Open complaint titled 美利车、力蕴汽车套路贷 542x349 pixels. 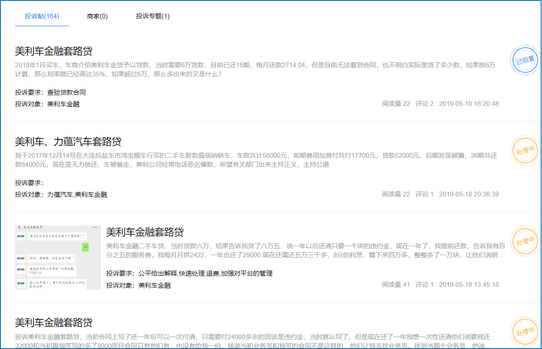[x=68, y=142]
